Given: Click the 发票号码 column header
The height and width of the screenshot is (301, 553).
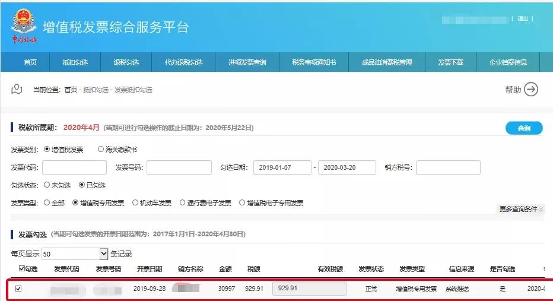Looking at the screenshot, I should coord(108,269).
